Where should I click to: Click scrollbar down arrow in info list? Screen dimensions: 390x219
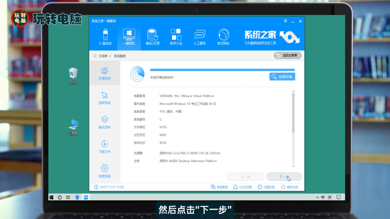(x=293, y=166)
